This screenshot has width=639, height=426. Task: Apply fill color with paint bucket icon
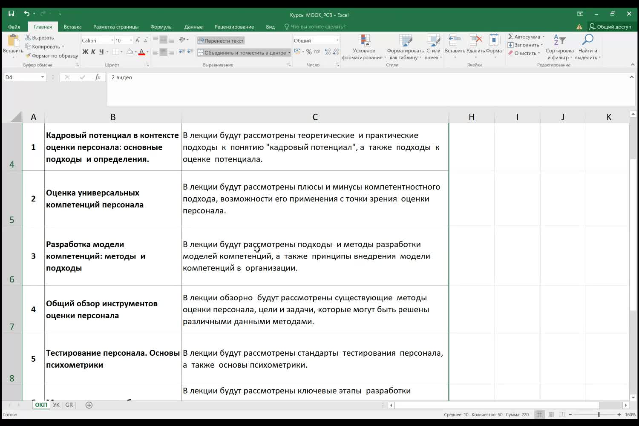[x=130, y=52]
